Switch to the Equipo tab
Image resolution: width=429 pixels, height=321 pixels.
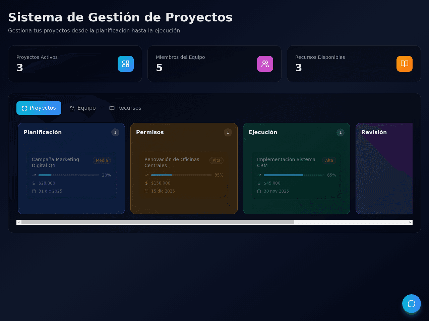point(82,108)
